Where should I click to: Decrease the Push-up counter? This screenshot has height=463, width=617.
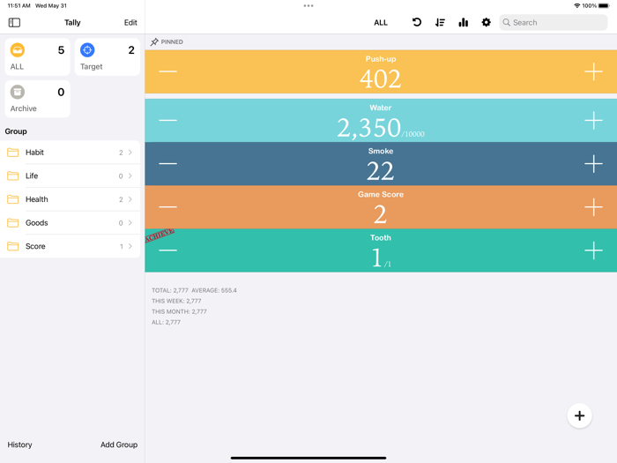point(168,71)
